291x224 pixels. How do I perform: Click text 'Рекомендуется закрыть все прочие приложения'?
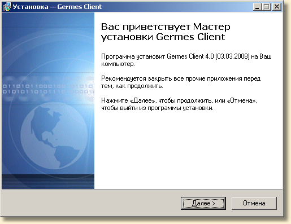172,78
